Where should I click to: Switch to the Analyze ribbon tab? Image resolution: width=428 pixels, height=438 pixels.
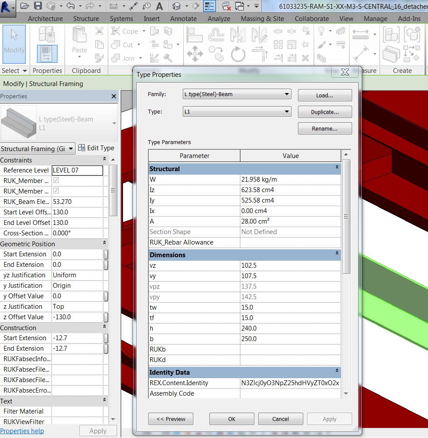point(219,19)
